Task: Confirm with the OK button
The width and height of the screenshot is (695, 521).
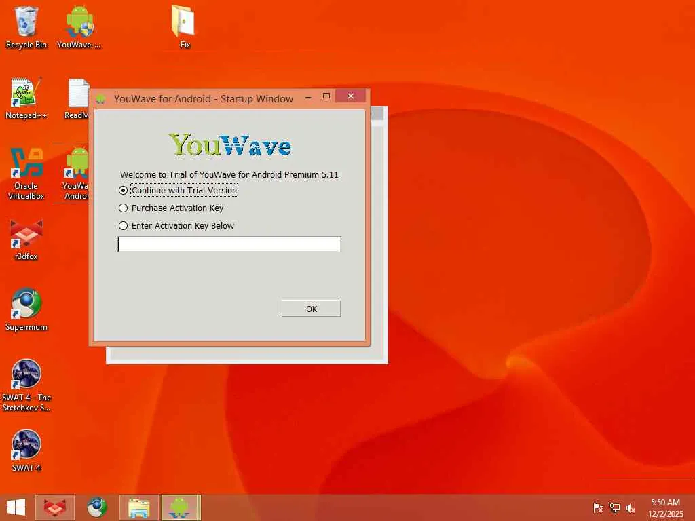Action: coord(311,309)
